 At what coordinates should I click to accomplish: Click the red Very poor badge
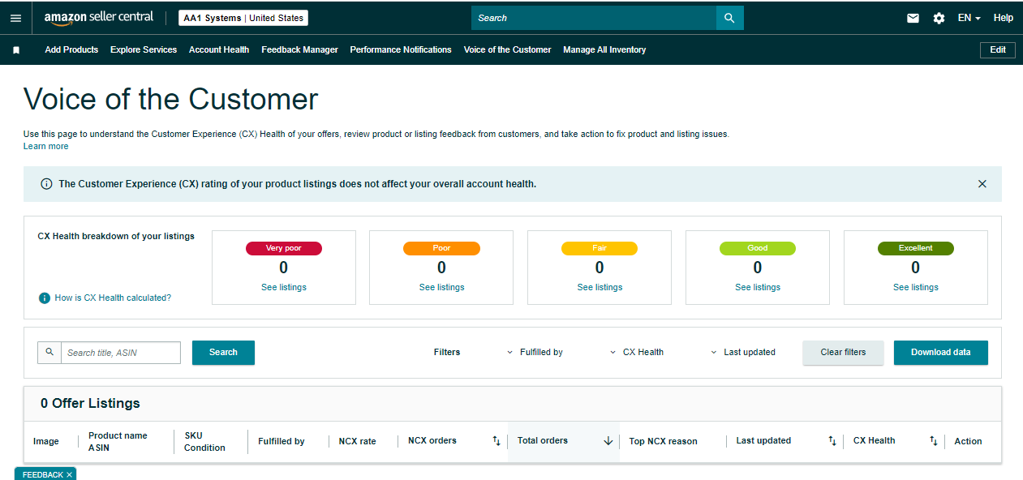284,248
